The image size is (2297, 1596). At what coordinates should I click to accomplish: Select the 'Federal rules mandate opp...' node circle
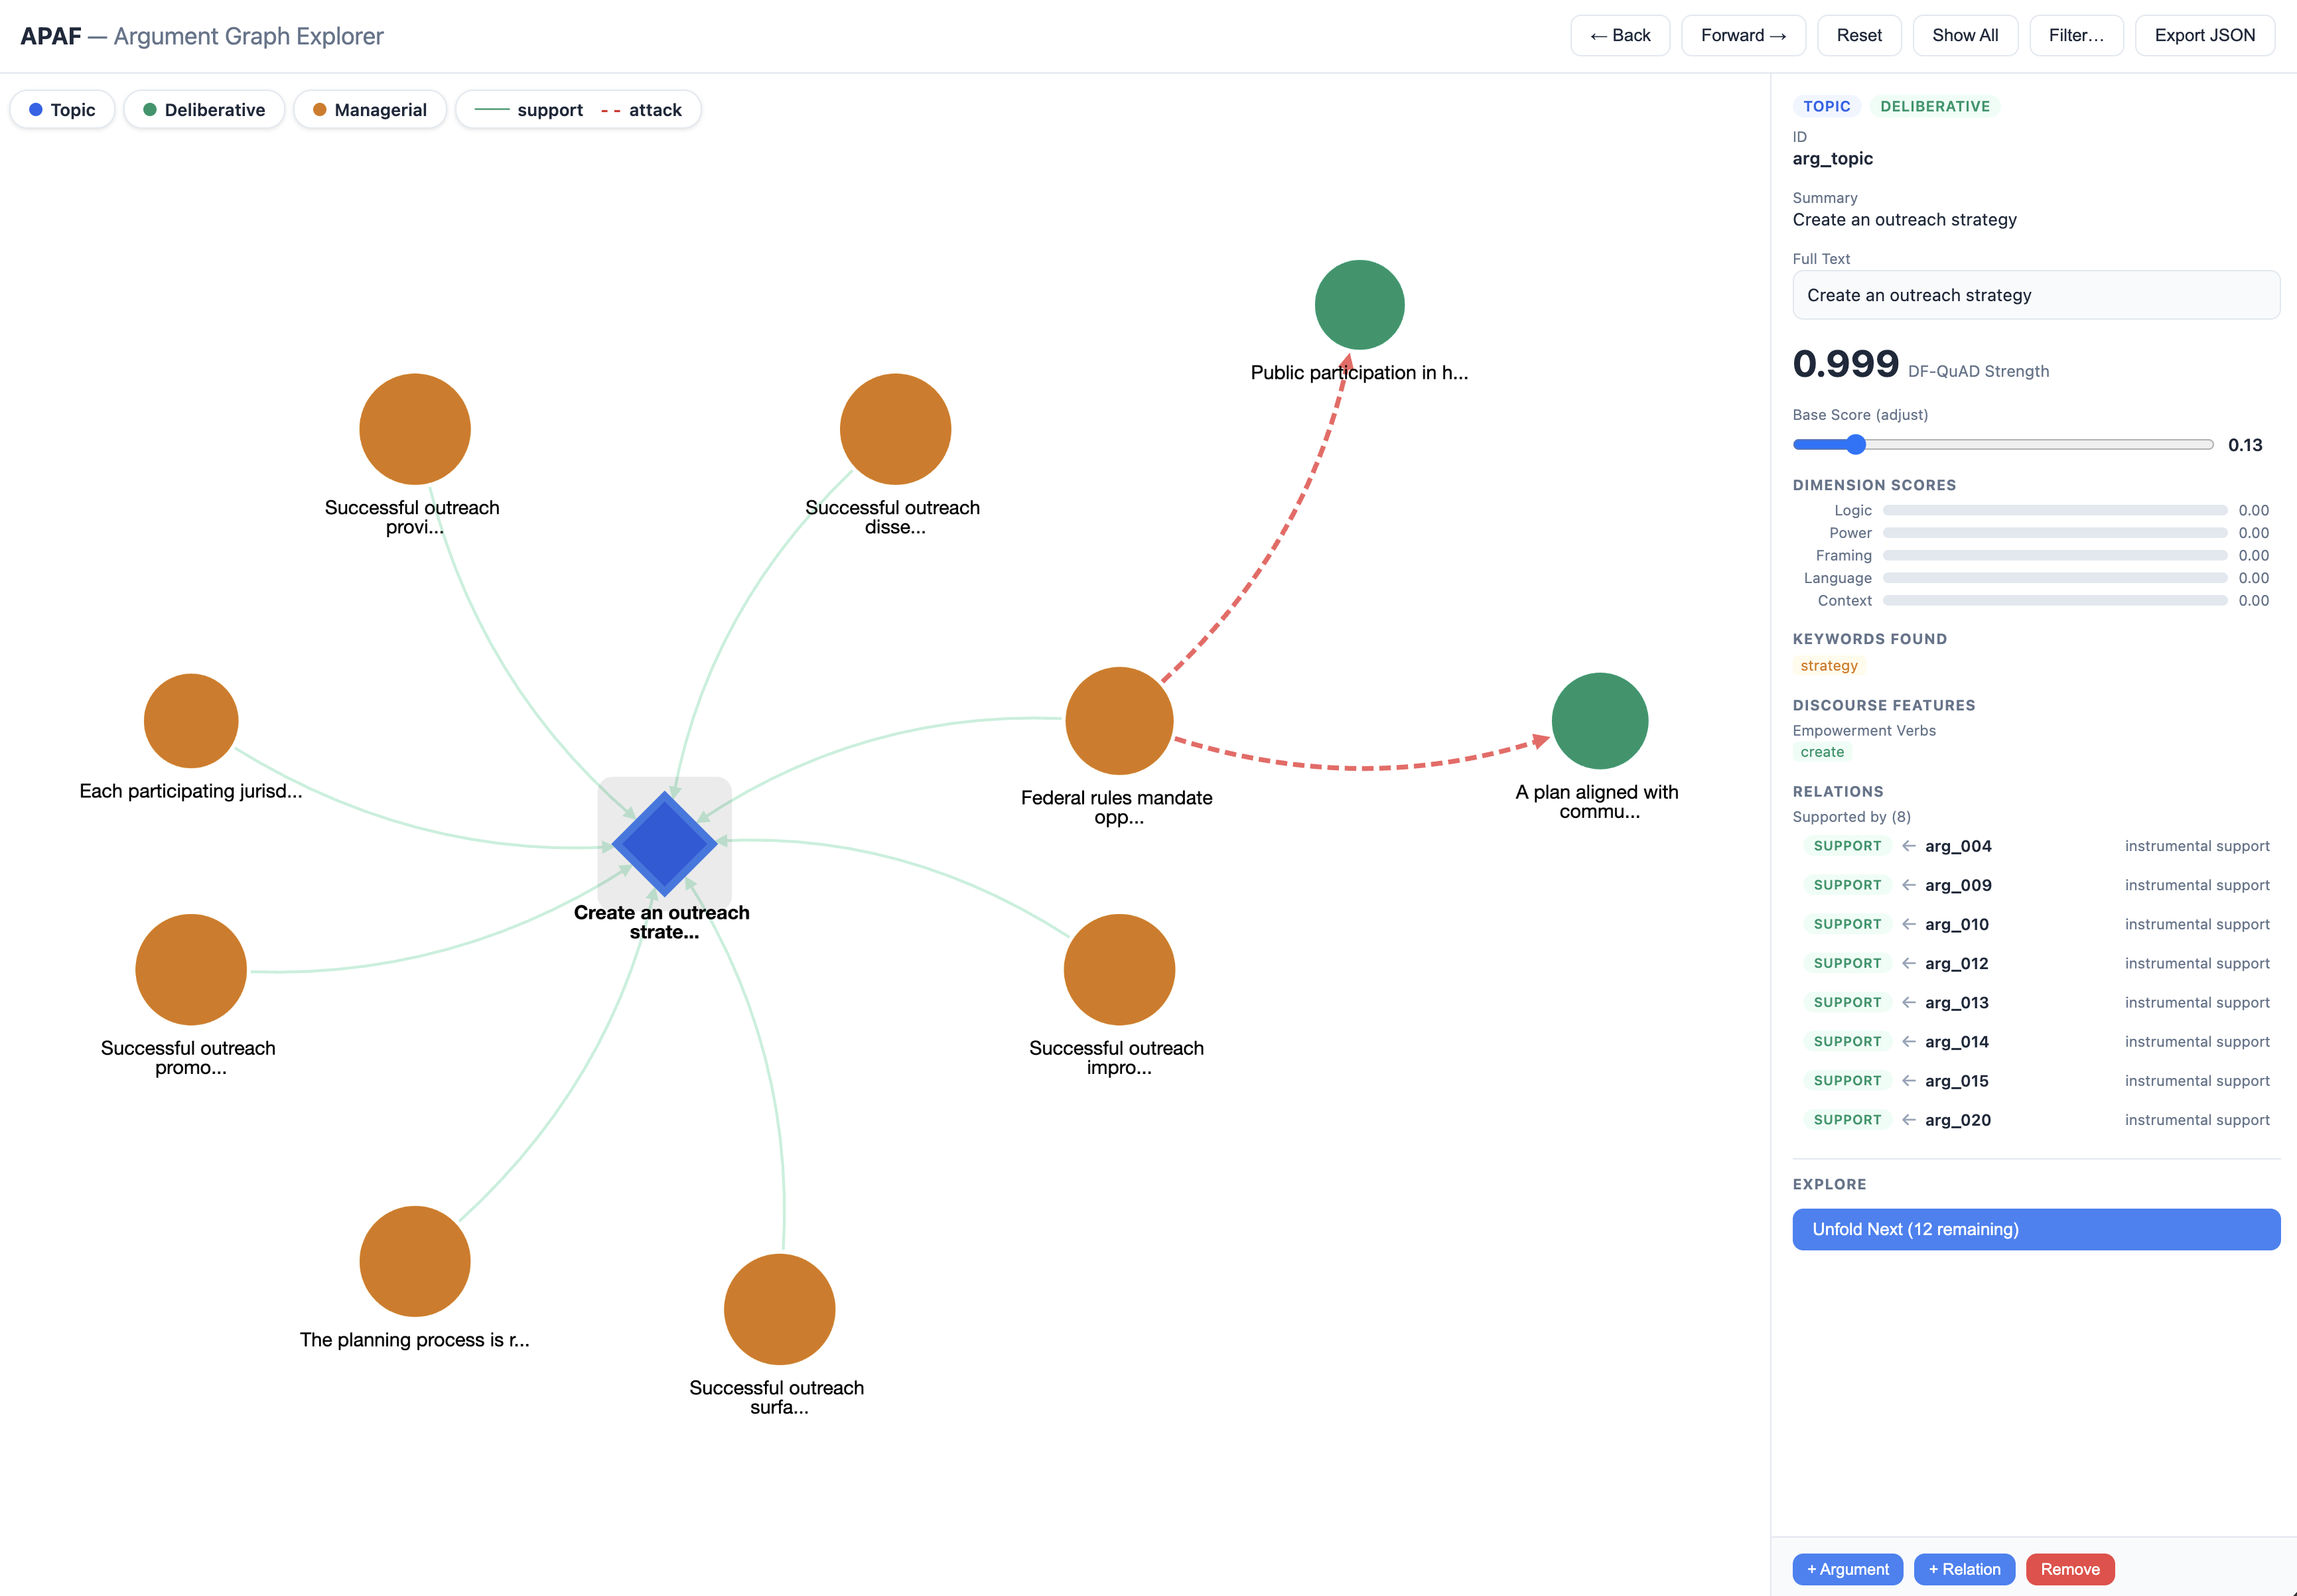tap(1119, 720)
